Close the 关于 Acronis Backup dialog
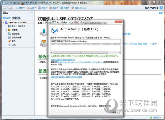 [118, 22]
